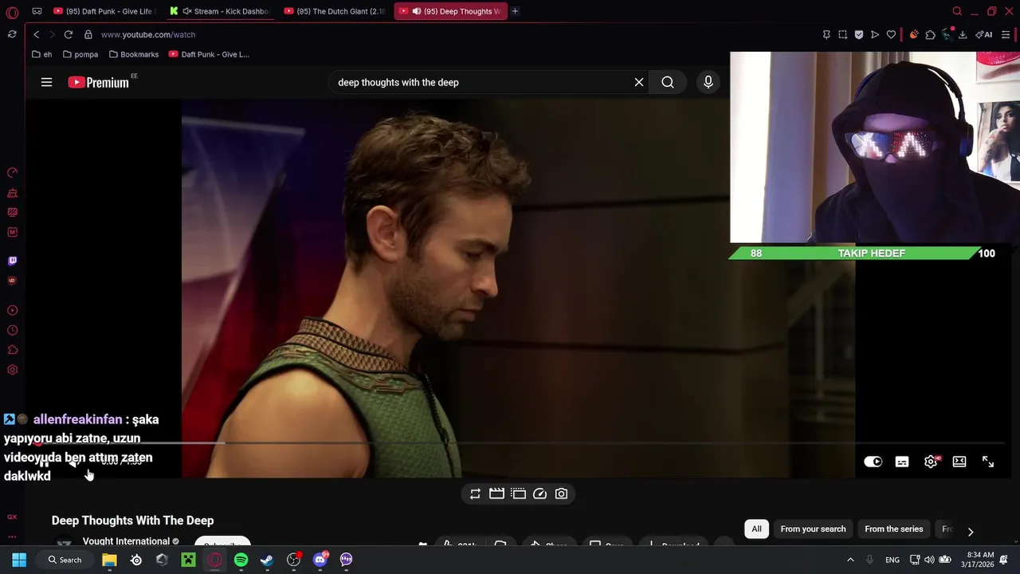Click the TAKIP HEDEF follower goal bar
Viewport: 1020px width, 574px height.
coord(863,254)
